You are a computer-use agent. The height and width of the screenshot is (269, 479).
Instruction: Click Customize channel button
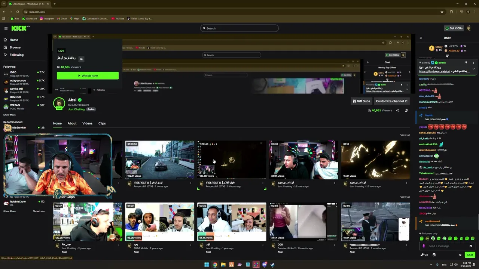click(392, 101)
